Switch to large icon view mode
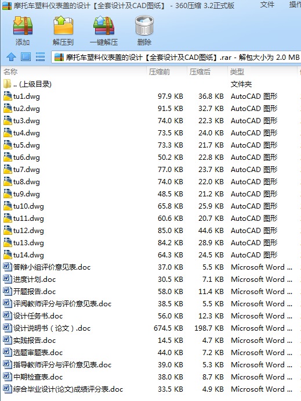 click(x=26, y=57)
